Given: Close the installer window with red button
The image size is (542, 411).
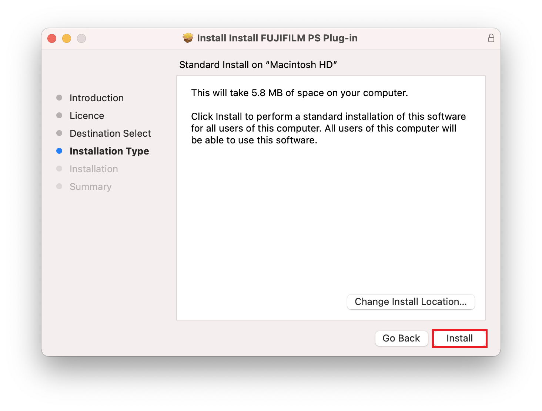Looking at the screenshot, I should coord(52,38).
